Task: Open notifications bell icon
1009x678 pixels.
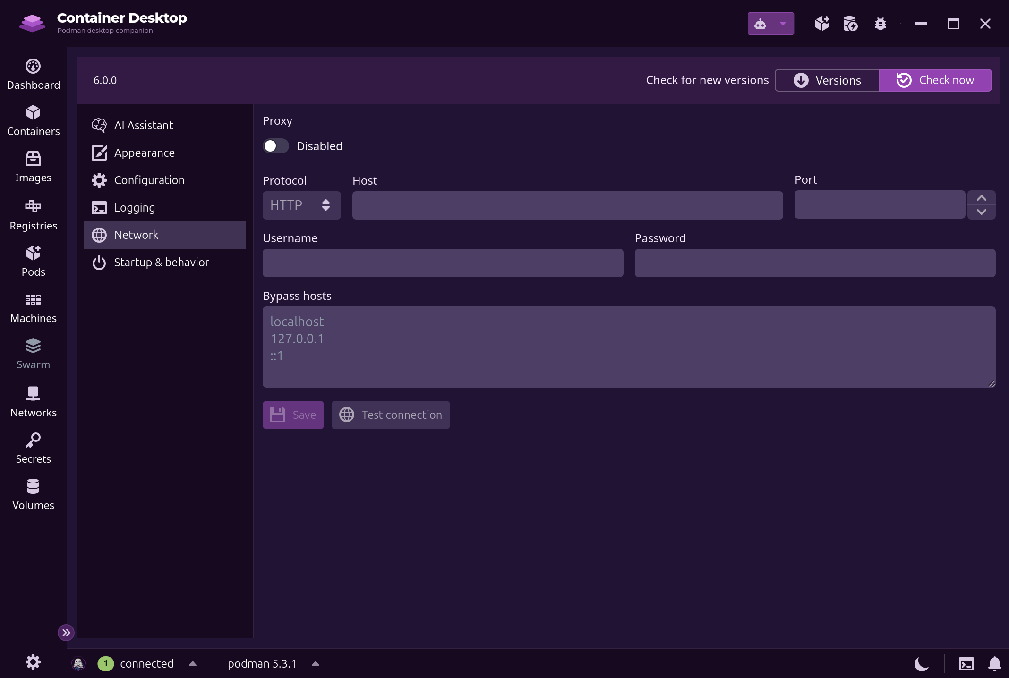Action: click(994, 664)
